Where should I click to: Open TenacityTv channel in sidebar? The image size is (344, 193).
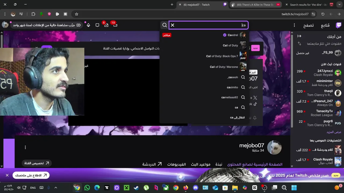tap(318, 113)
